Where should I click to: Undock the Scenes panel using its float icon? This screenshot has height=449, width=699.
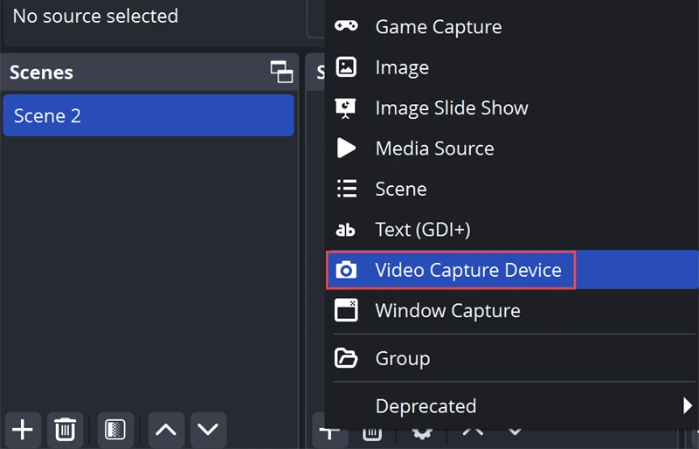[x=281, y=72]
